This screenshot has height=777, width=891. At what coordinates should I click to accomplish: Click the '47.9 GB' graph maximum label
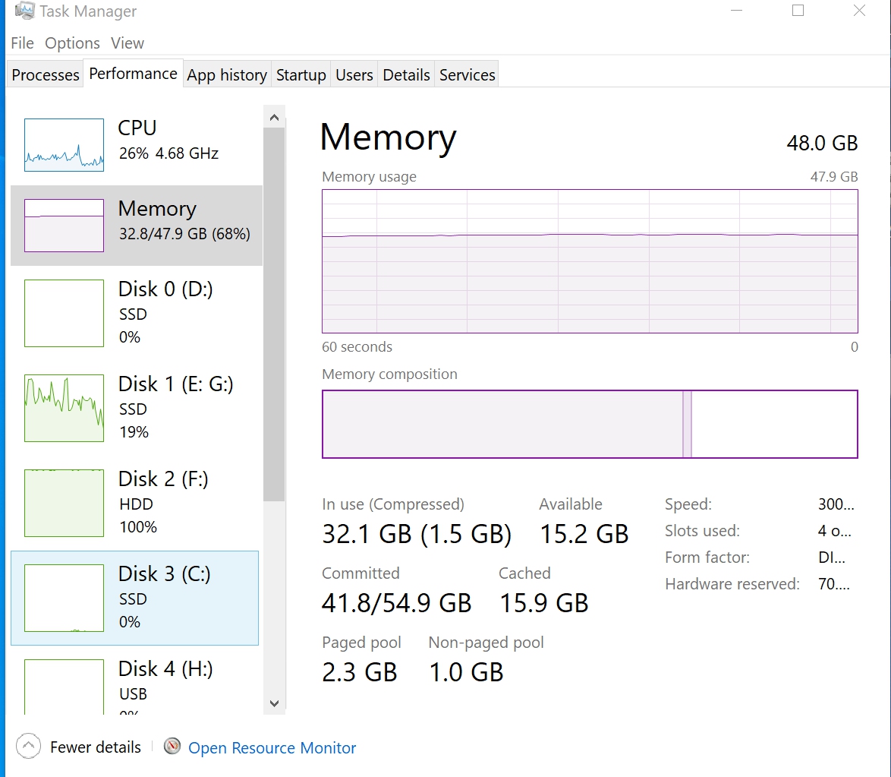click(834, 177)
